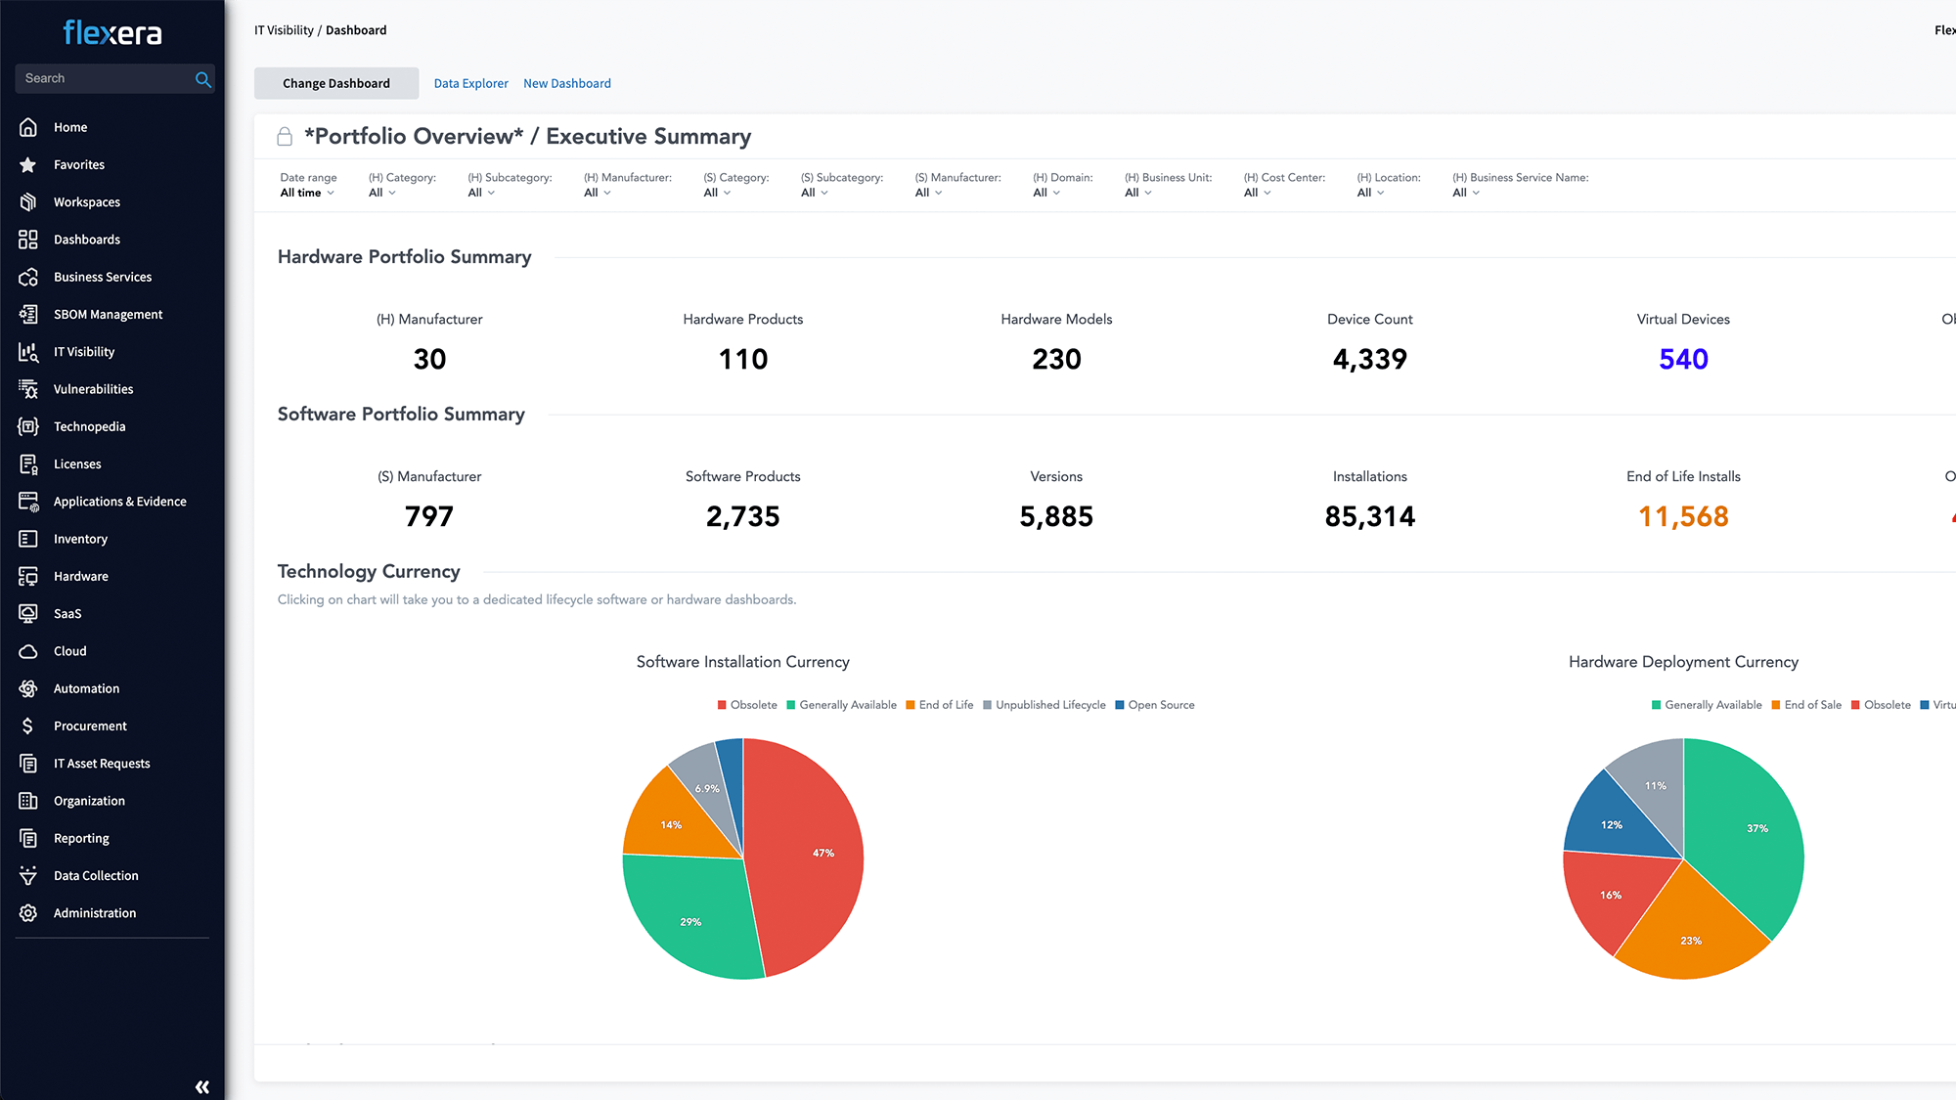
Task: Select Dashboards in the sidebar menu
Action: 87,240
